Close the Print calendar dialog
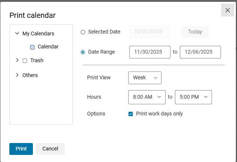The width and height of the screenshot is (237, 162). (x=227, y=10)
